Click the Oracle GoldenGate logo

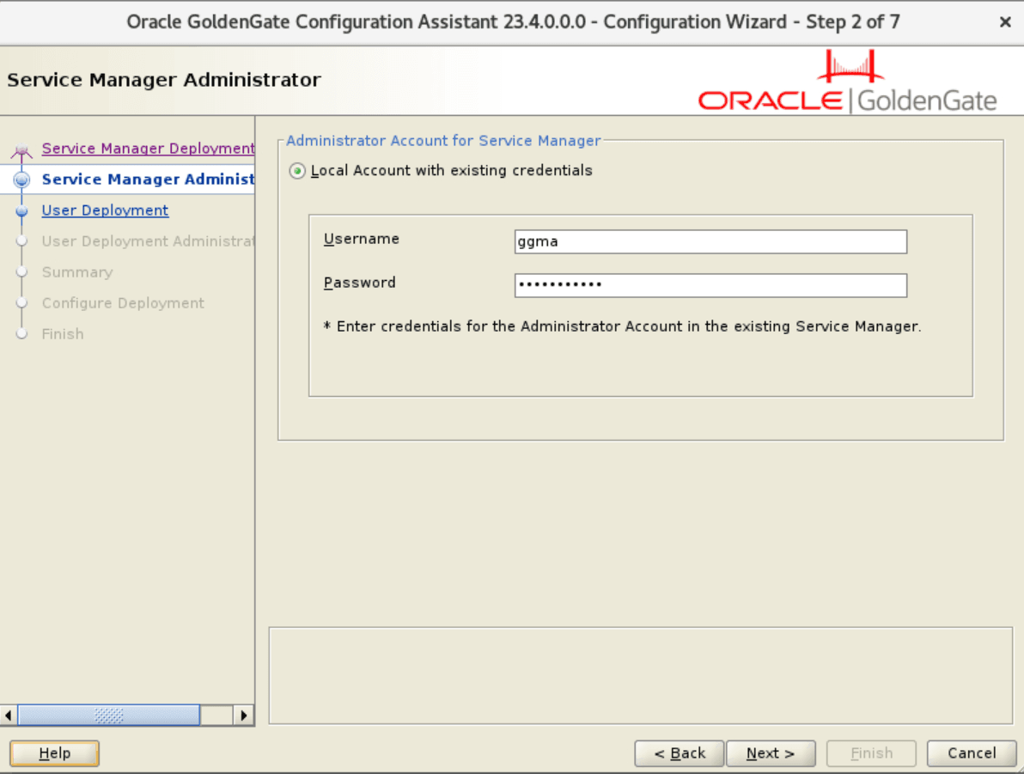[x=848, y=82]
